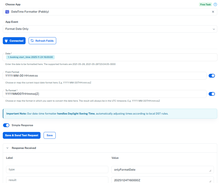Click the From Format input field
219x183 pixels.
[105, 76]
